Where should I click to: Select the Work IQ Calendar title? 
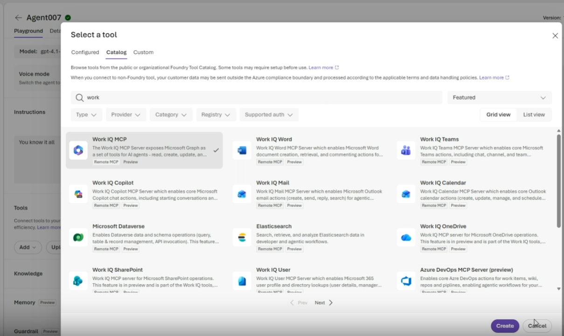(x=443, y=183)
